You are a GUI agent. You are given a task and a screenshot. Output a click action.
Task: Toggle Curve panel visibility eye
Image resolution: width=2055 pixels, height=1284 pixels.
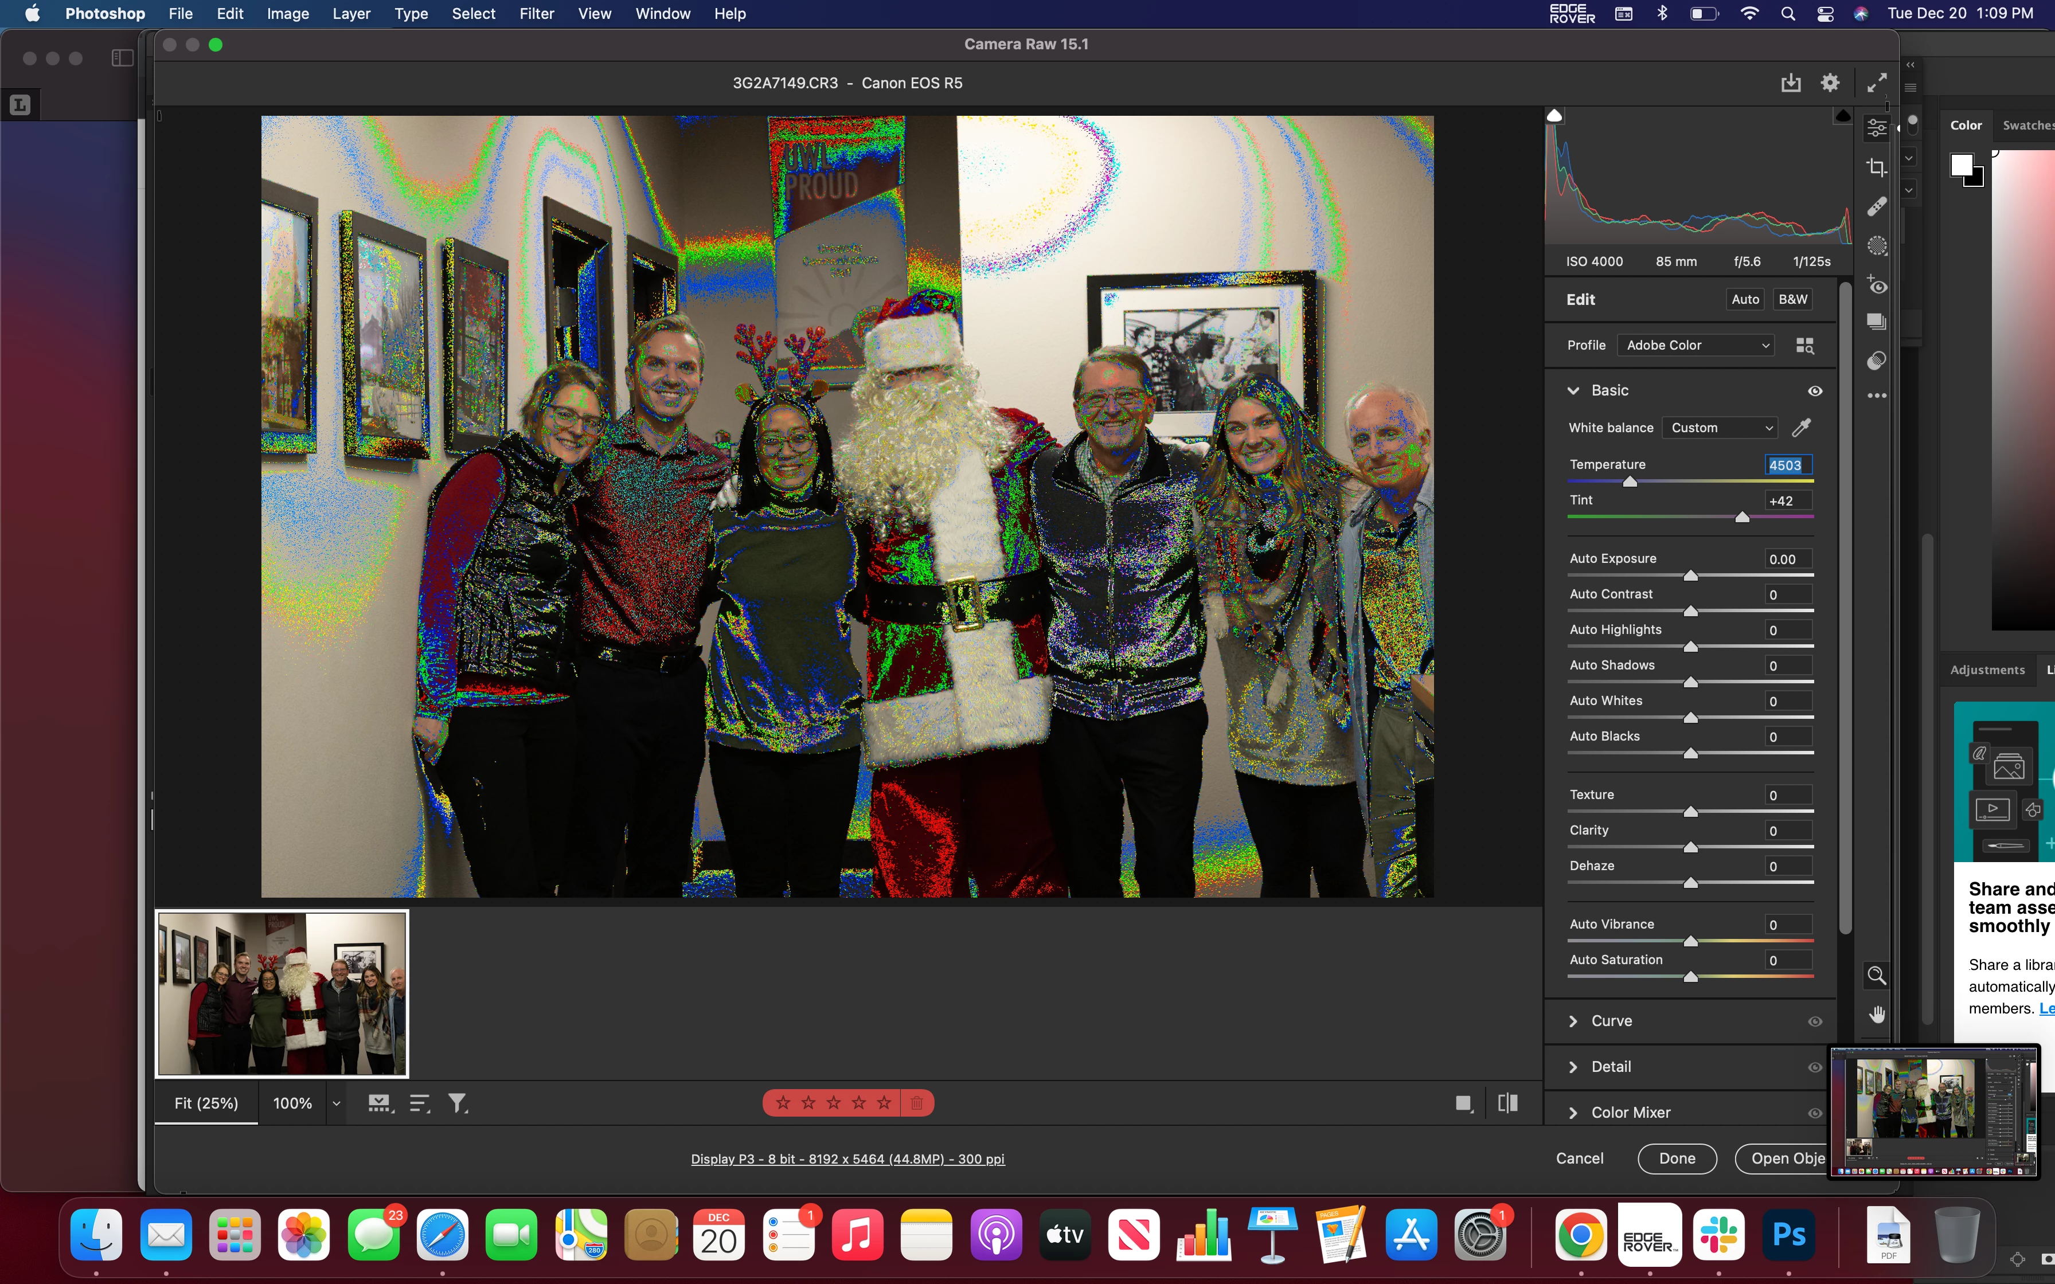click(x=1815, y=1021)
